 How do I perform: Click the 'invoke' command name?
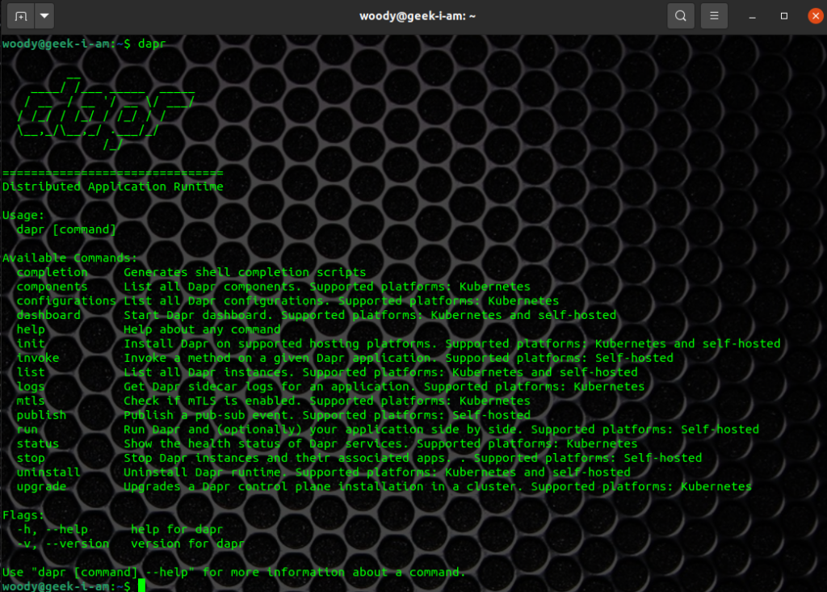(37, 358)
